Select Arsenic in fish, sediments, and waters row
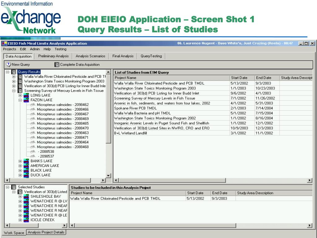The image size is (317, 238). 213,103
